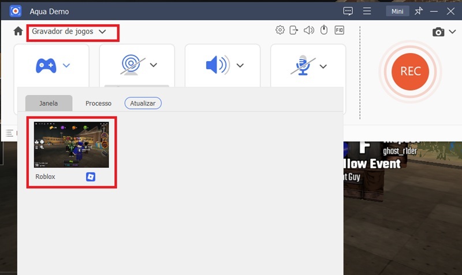Switch to the Janela tab
This screenshot has width=462, height=275.
[49, 103]
